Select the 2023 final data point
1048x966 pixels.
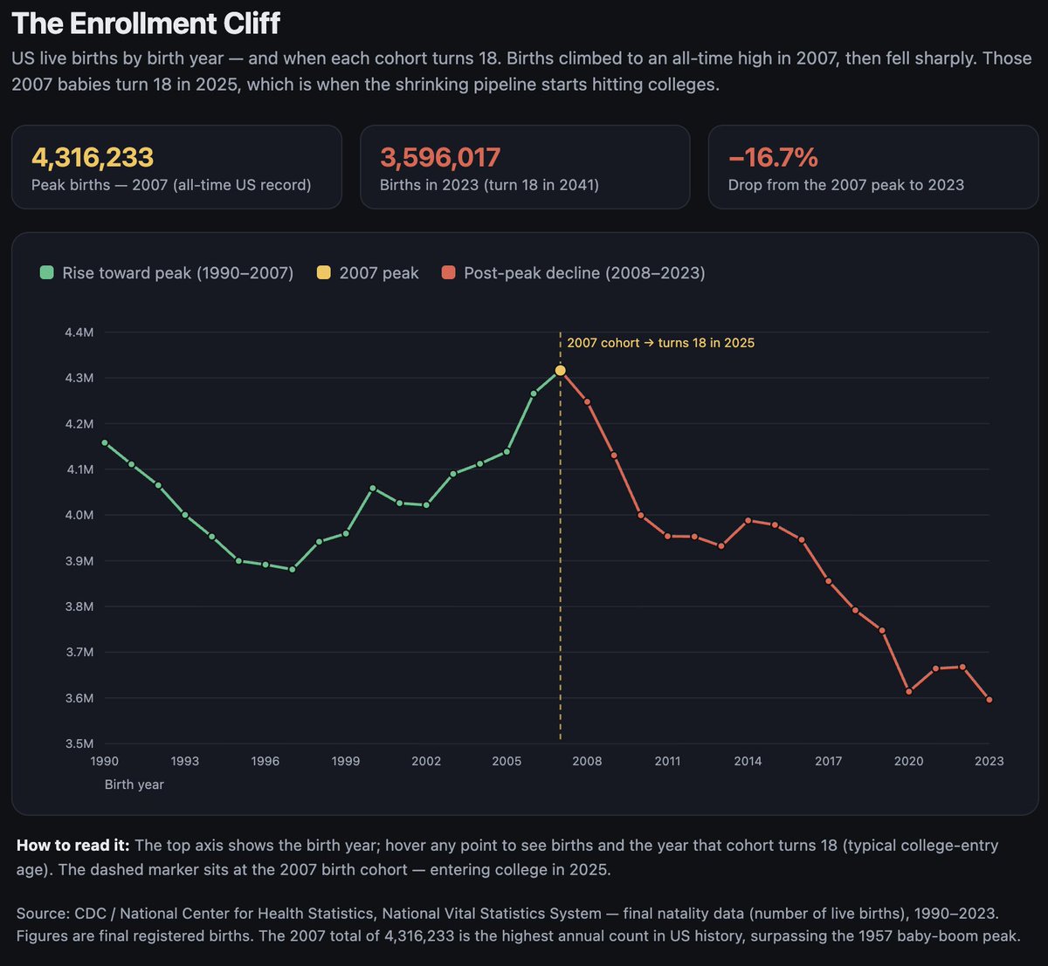tap(989, 700)
